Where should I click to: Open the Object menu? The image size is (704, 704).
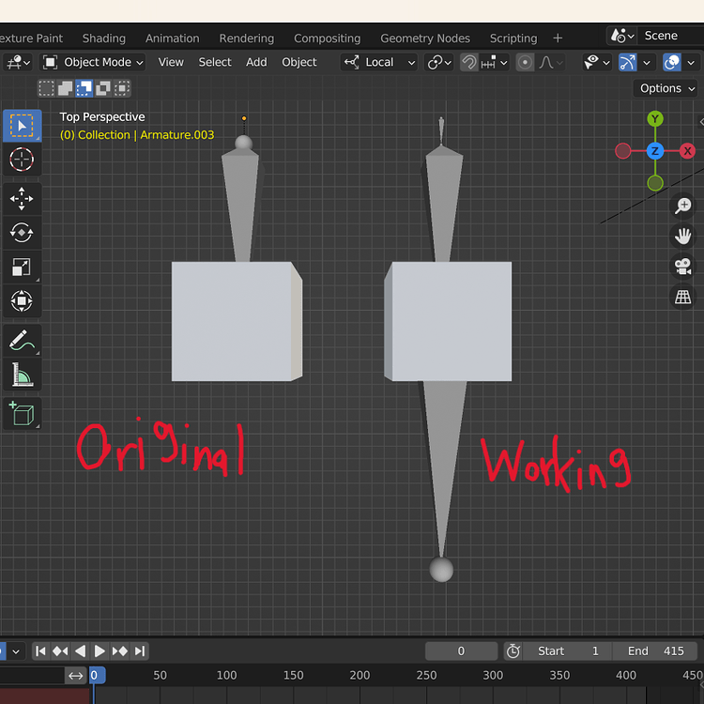pos(299,62)
